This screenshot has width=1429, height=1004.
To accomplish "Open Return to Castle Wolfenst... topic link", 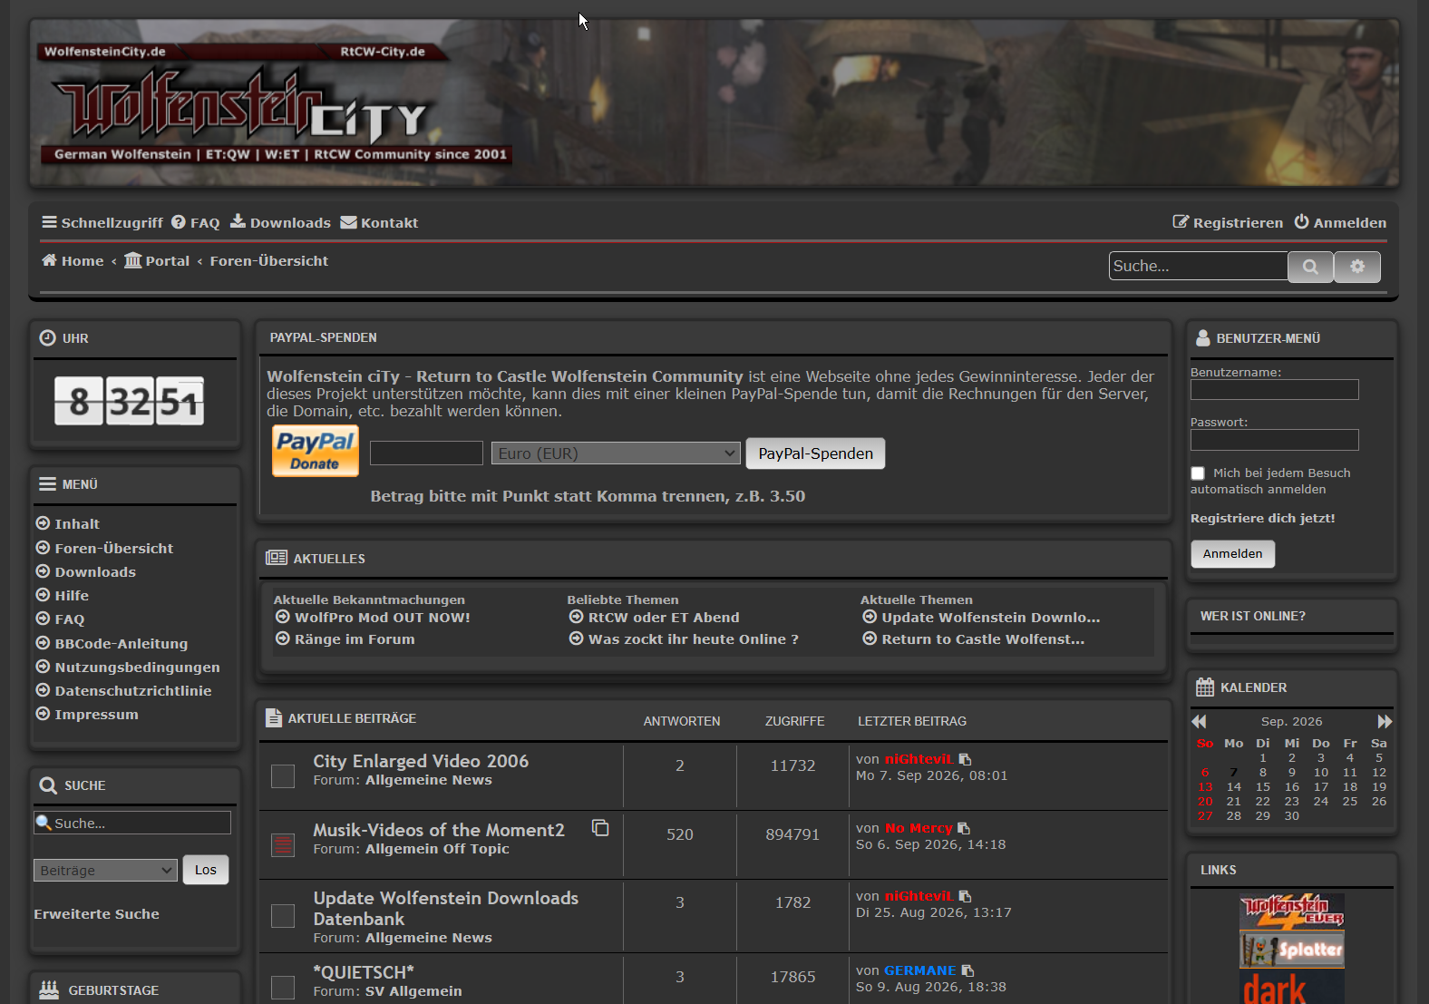I will click(983, 638).
